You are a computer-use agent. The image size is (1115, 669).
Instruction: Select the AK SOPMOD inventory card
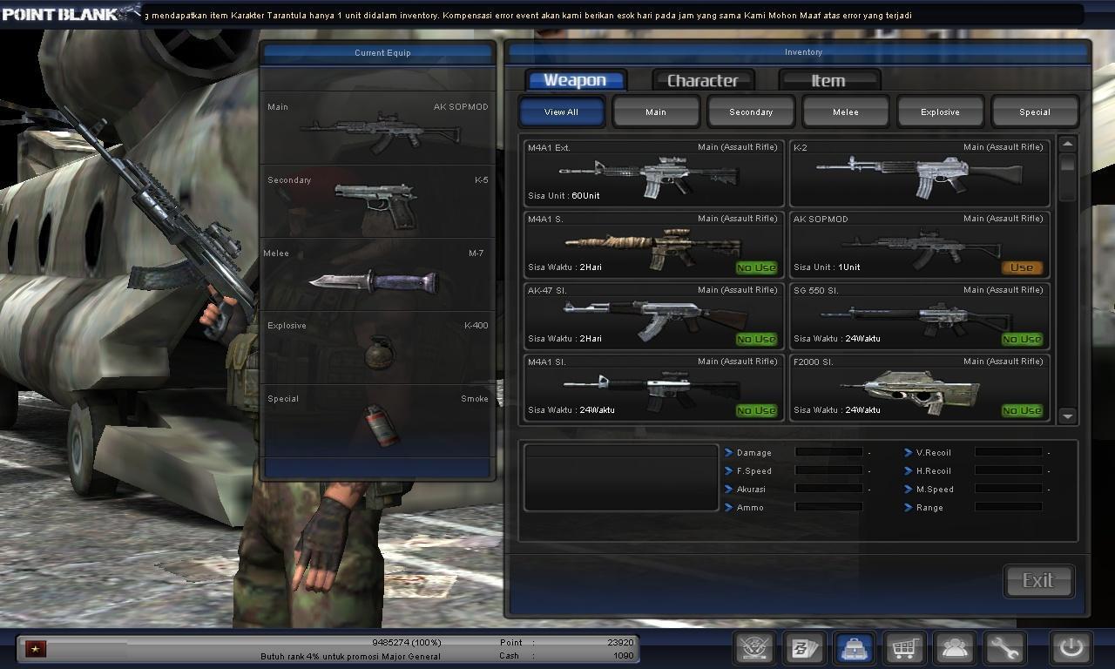click(920, 244)
